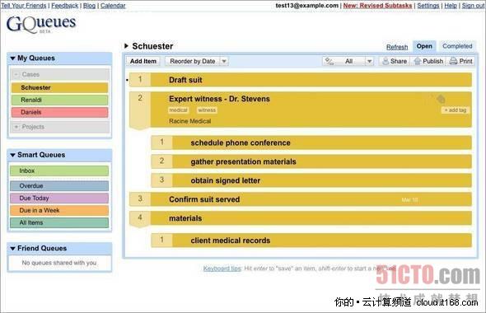
Task: Open Settings
Action: [x=428, y=6]
